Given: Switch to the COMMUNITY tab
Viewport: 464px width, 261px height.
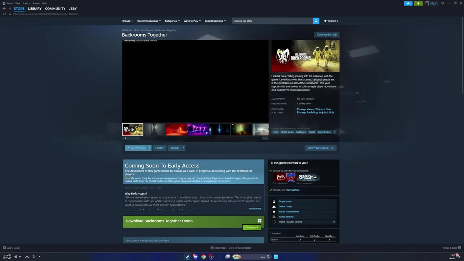Looking at the screenshot, I should (x=55, y=9).
